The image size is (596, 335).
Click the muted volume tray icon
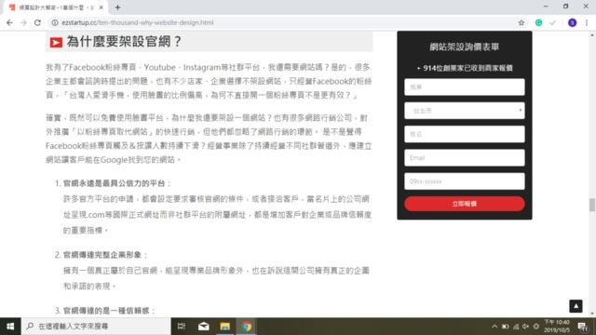tap(525, 327)
